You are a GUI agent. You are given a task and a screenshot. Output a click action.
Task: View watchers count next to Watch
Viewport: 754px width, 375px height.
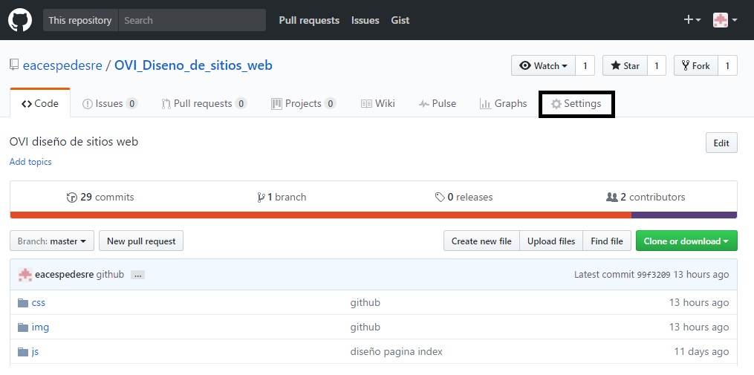[x=585, y=66]
